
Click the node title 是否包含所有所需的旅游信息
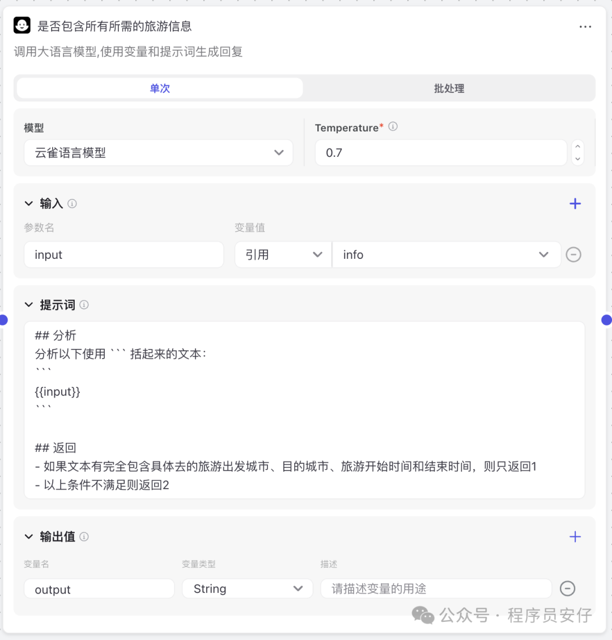tap(114, 27)
